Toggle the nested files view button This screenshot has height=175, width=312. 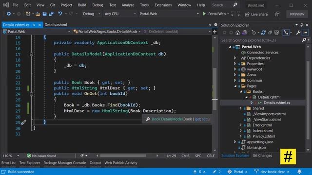tap(286, 33)
